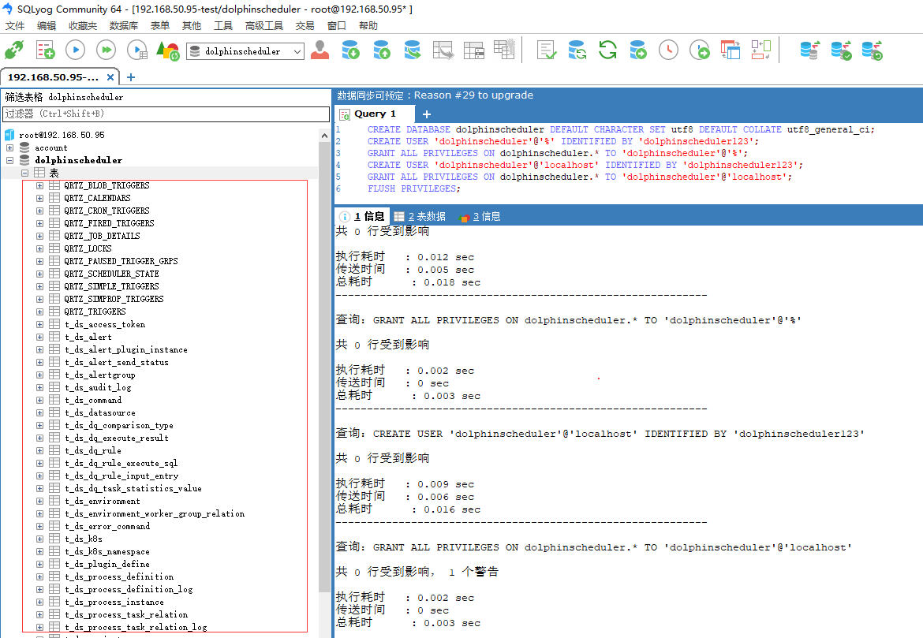Click the green circular refresh arrows icon

pos(607,50)
